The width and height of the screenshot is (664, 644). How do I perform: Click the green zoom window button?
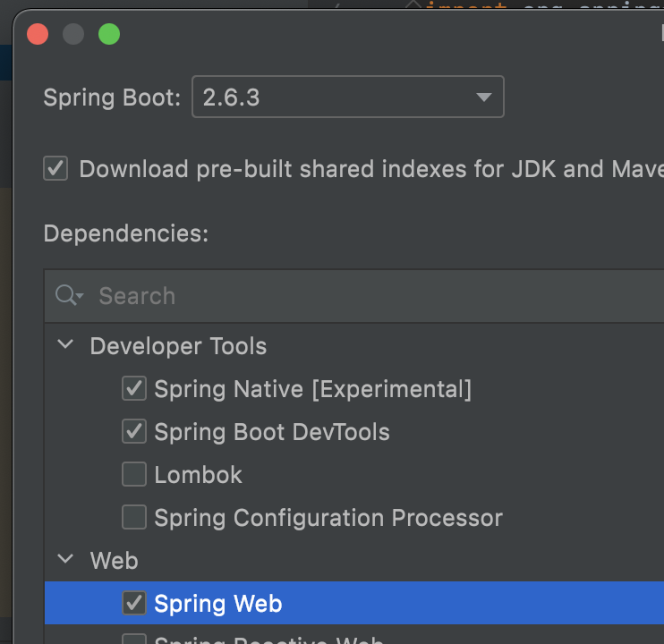[x=109, y=34]
